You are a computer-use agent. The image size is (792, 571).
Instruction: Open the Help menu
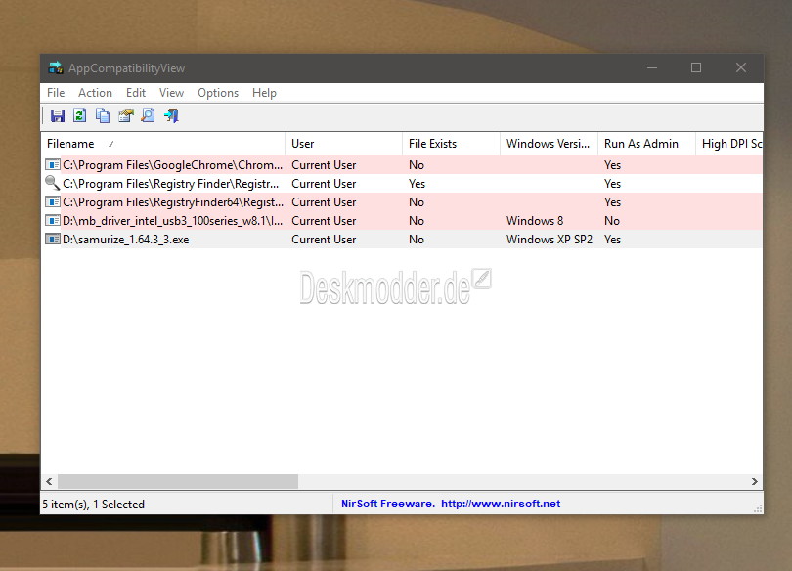pos(264,93)
